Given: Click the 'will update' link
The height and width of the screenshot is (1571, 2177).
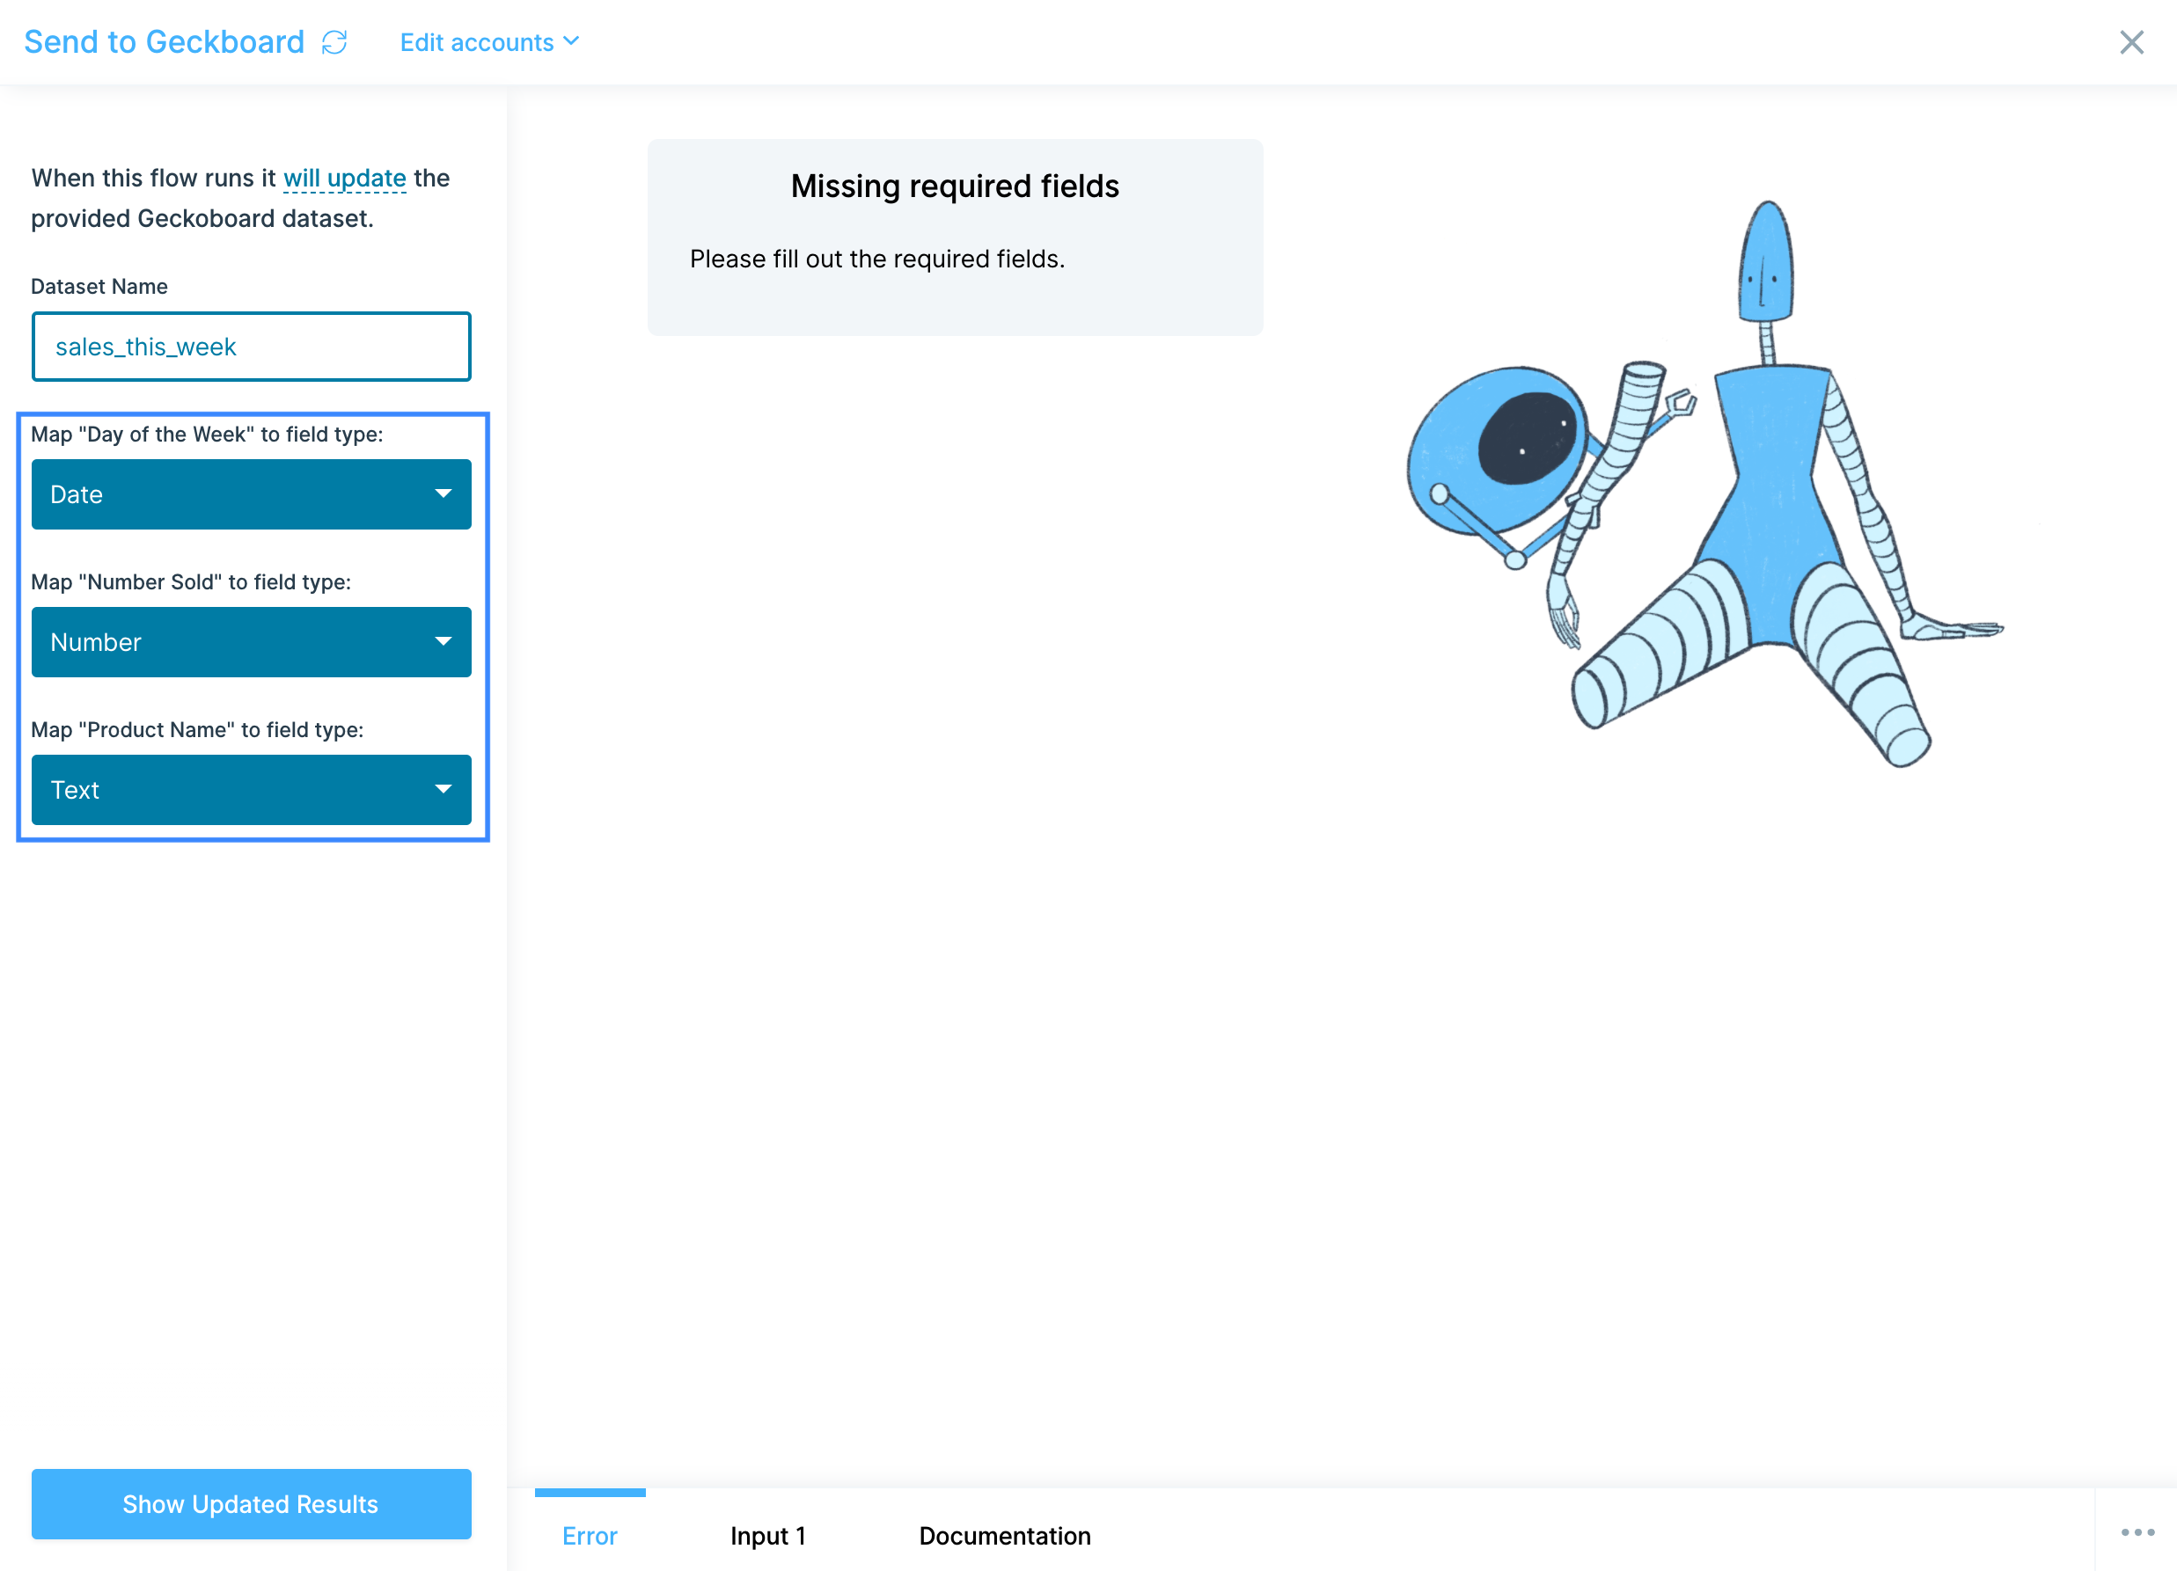Looking at the screenshot, I should (x=345, y=179).
